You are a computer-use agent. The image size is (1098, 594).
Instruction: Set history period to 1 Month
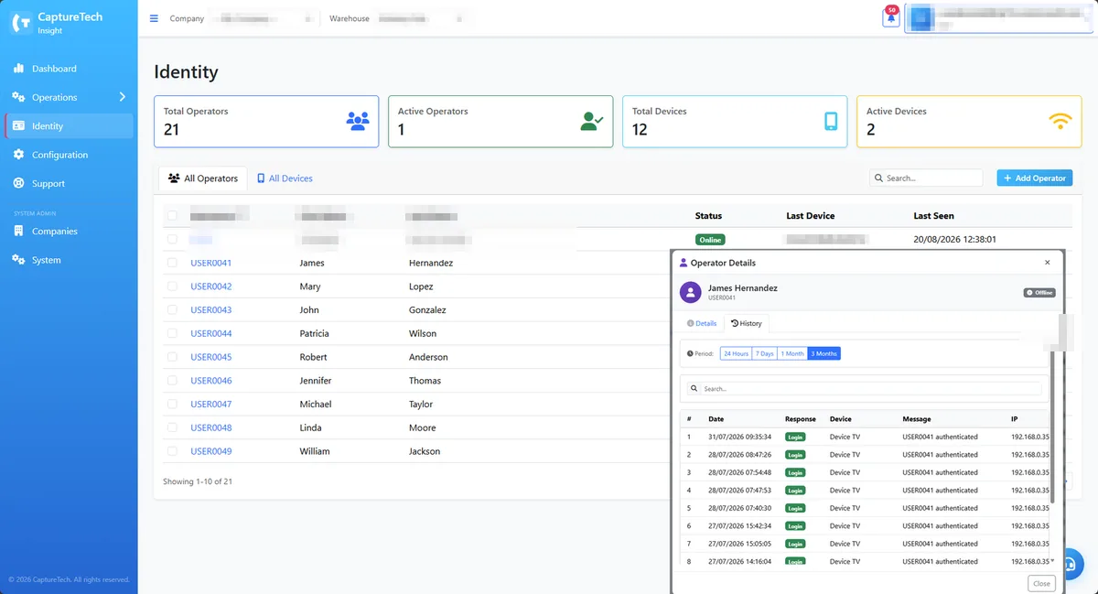pyautogui.click(x=792, y=353)
